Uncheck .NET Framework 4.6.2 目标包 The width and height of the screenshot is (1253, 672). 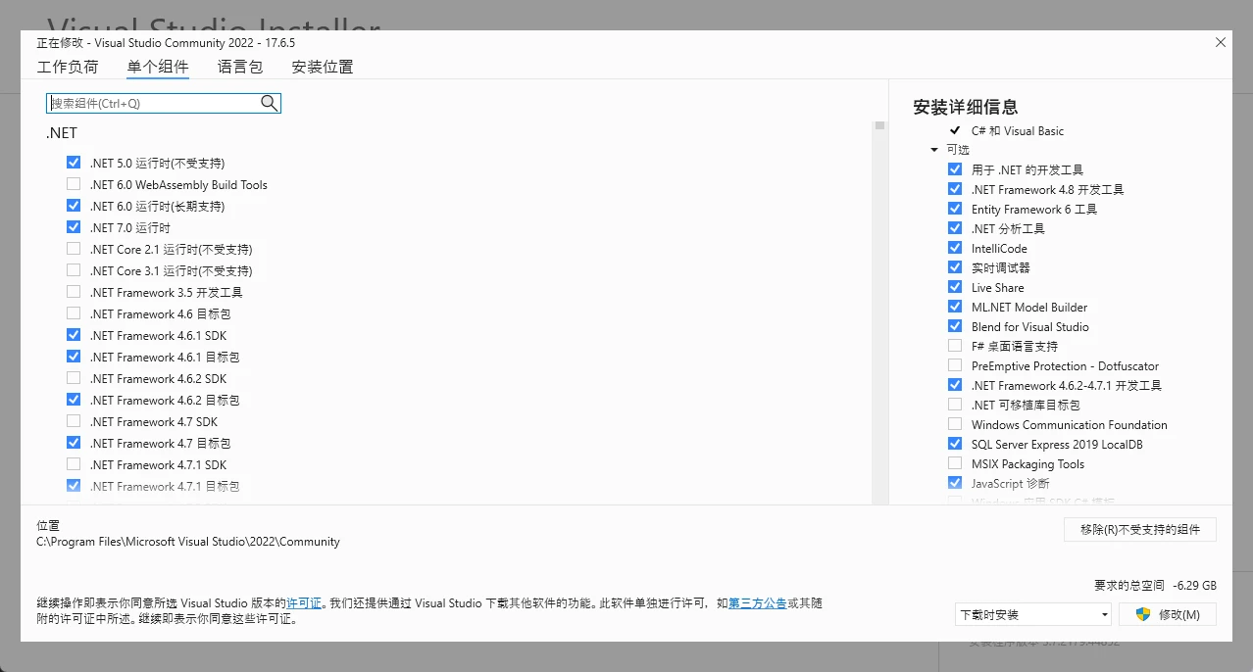click(x=74, y=400)
